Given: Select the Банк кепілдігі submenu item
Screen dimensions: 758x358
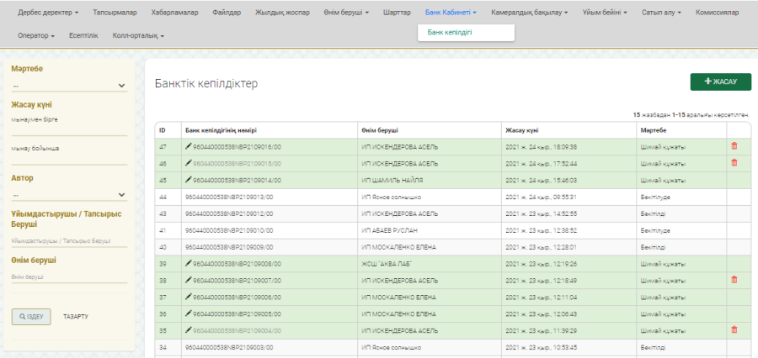Looking at the screenshot, I should (x=450, y=33).
